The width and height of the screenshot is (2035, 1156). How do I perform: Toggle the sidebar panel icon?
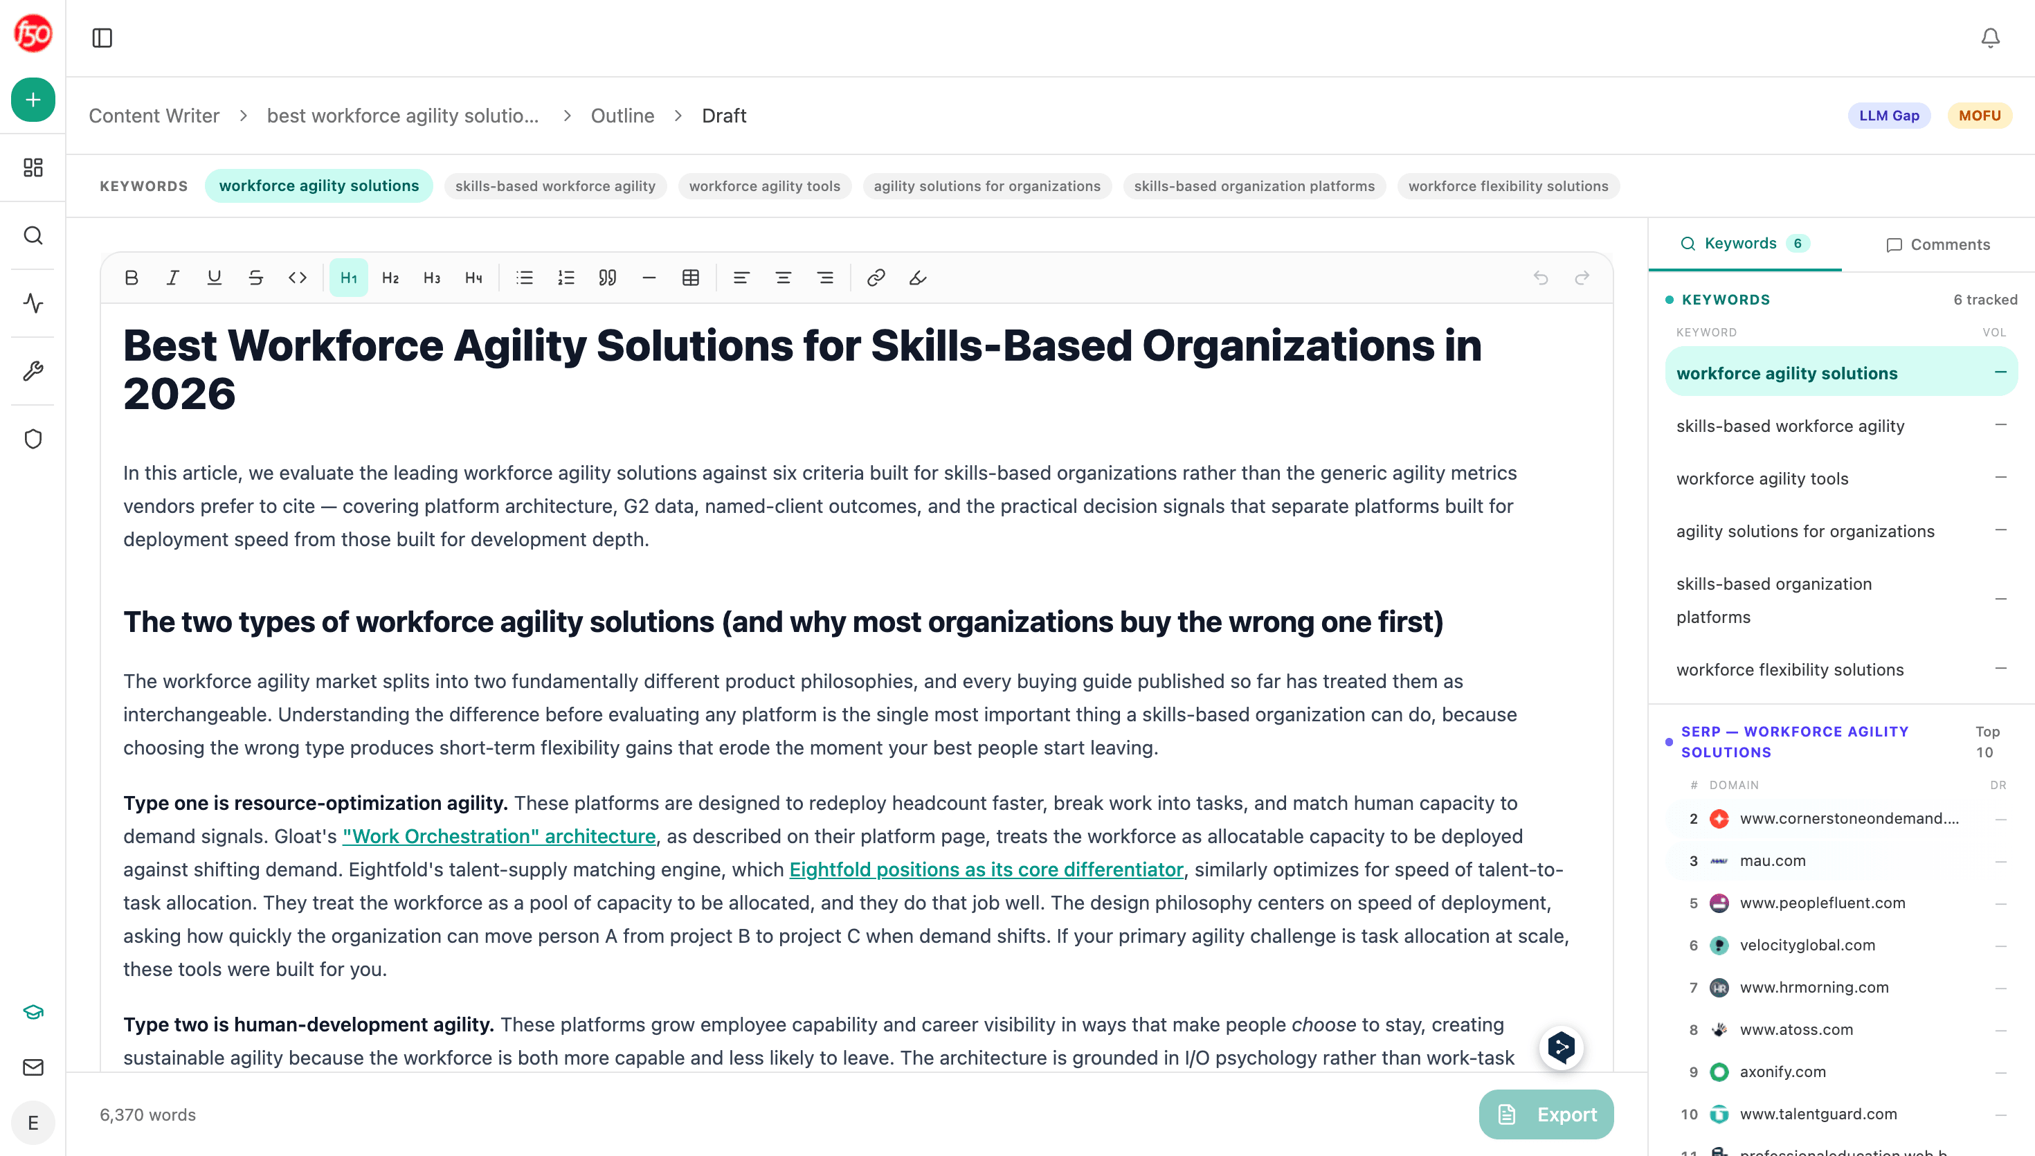pyautogui.click(x=102, y=38)
